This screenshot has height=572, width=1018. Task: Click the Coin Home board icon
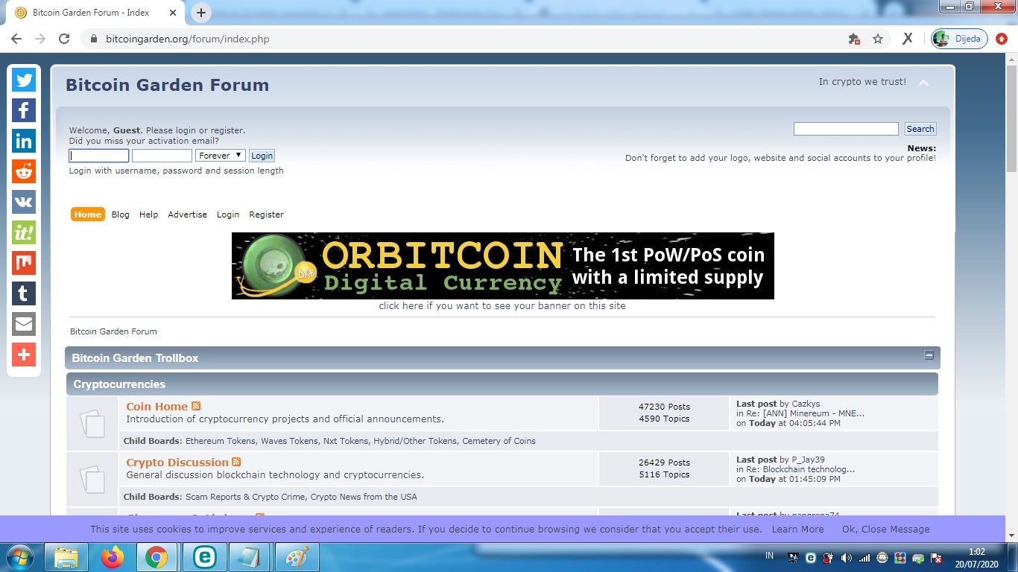pos(92,423)
